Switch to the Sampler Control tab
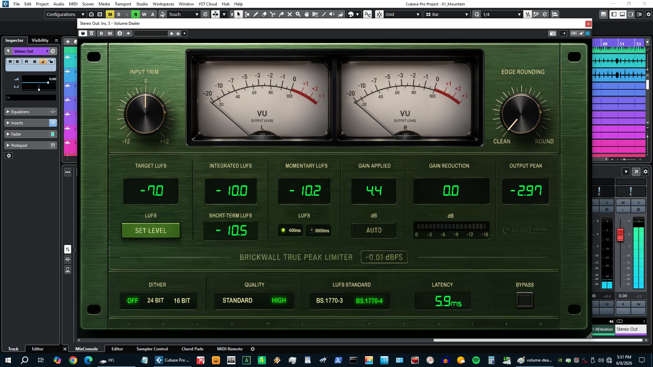653x367 pixels. 152,349
